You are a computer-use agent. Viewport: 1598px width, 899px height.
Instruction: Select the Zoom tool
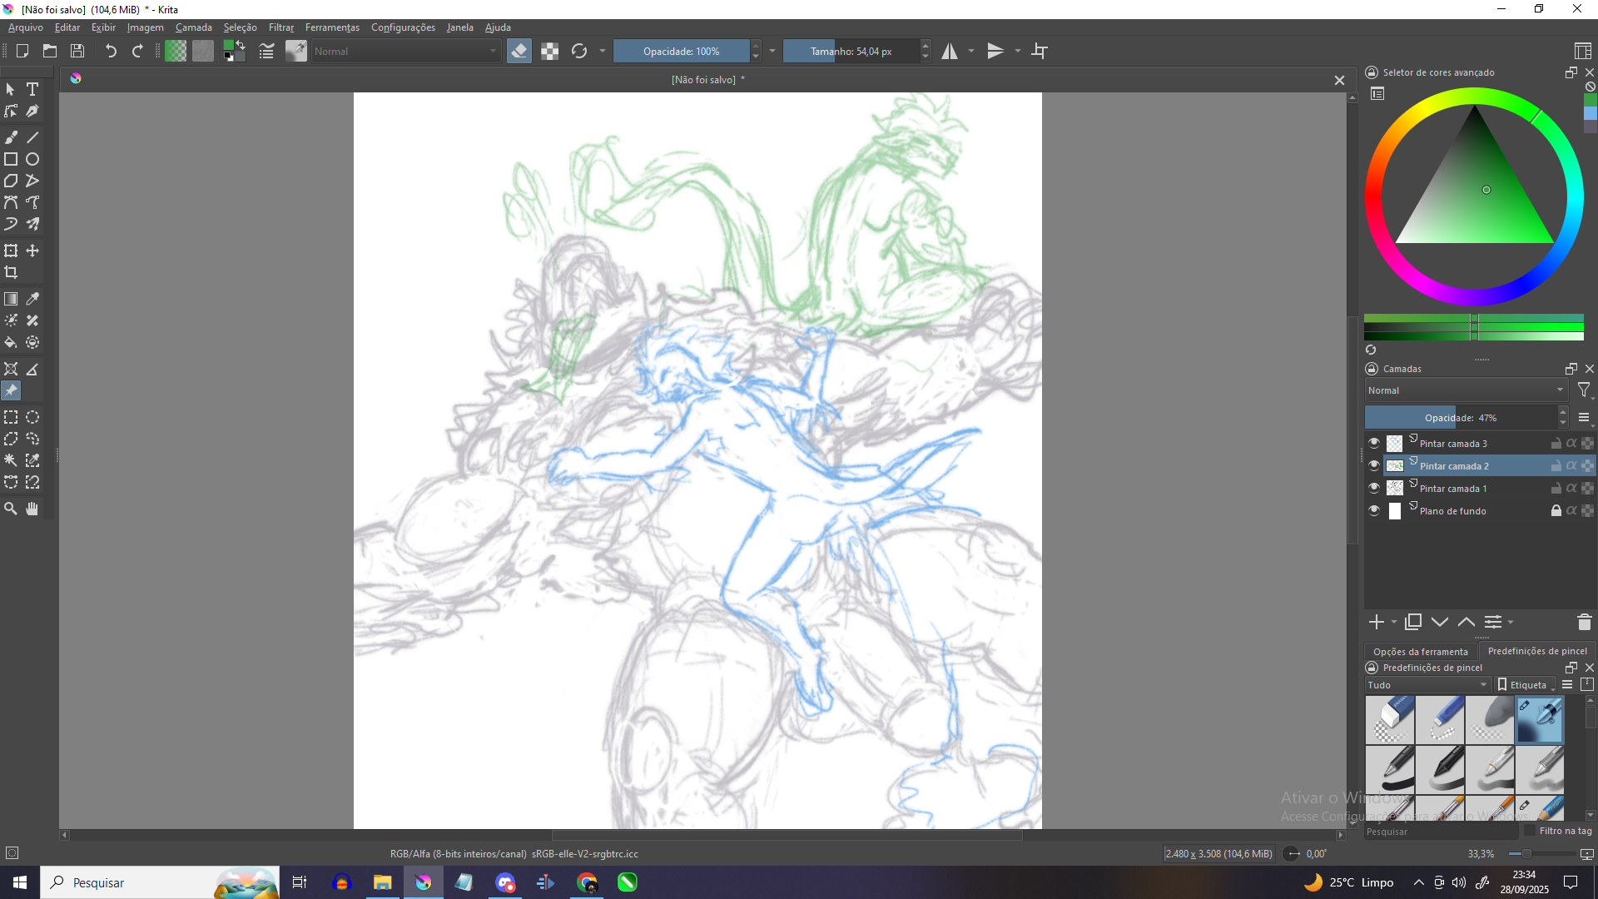coord(11,509)
